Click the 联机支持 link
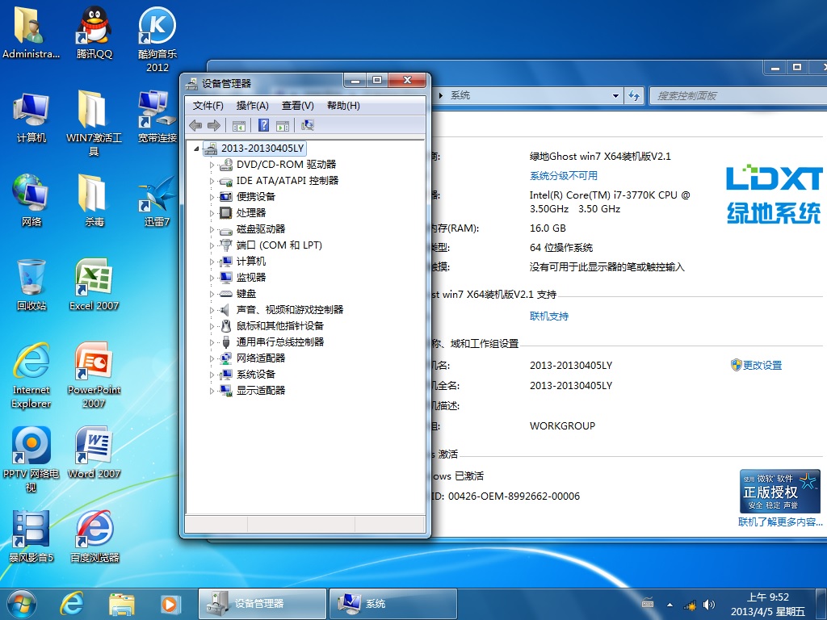Viewport: 827px width, 620px height. [x=549, y=316]
